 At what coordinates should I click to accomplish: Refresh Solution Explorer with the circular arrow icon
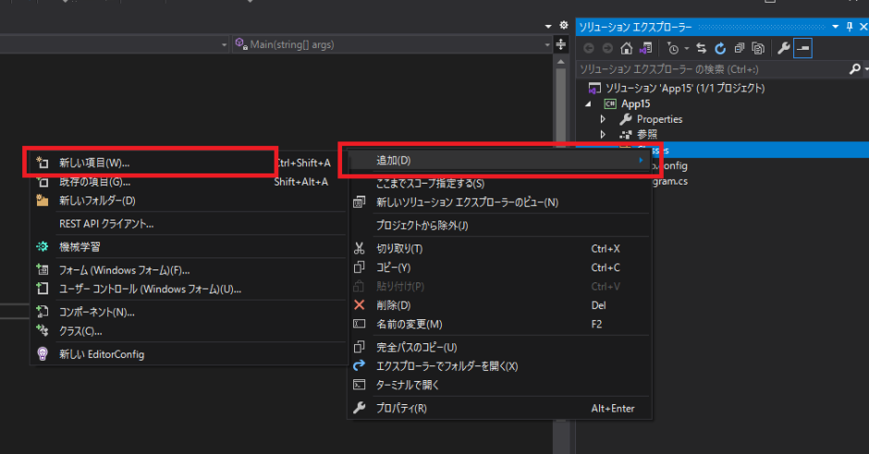pyautogui.click(x=720, y=49)
